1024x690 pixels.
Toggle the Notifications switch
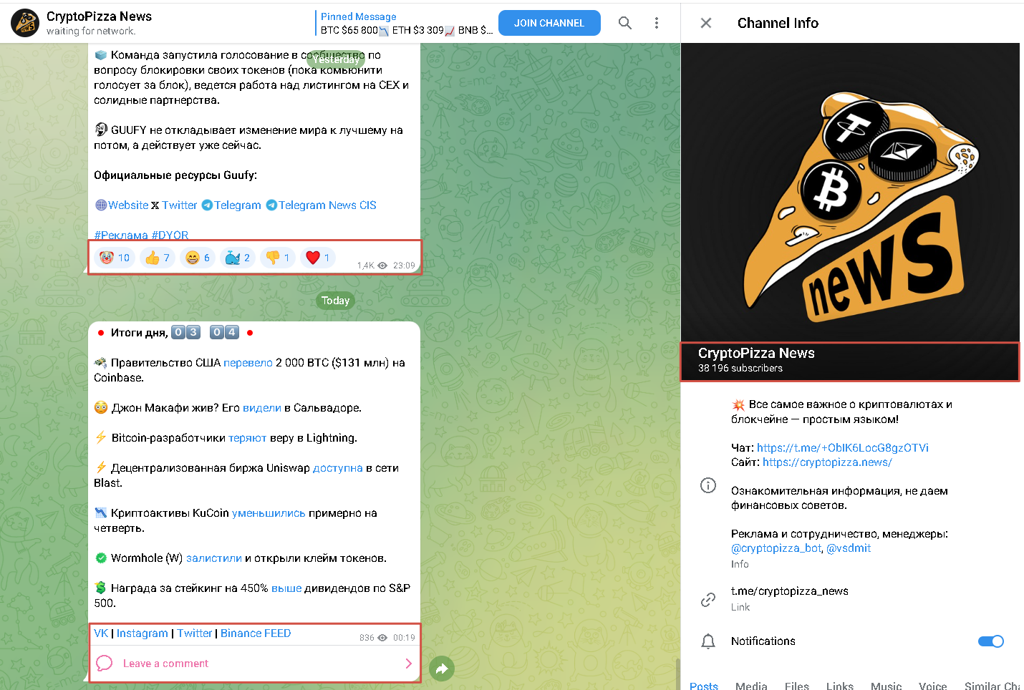991,641
